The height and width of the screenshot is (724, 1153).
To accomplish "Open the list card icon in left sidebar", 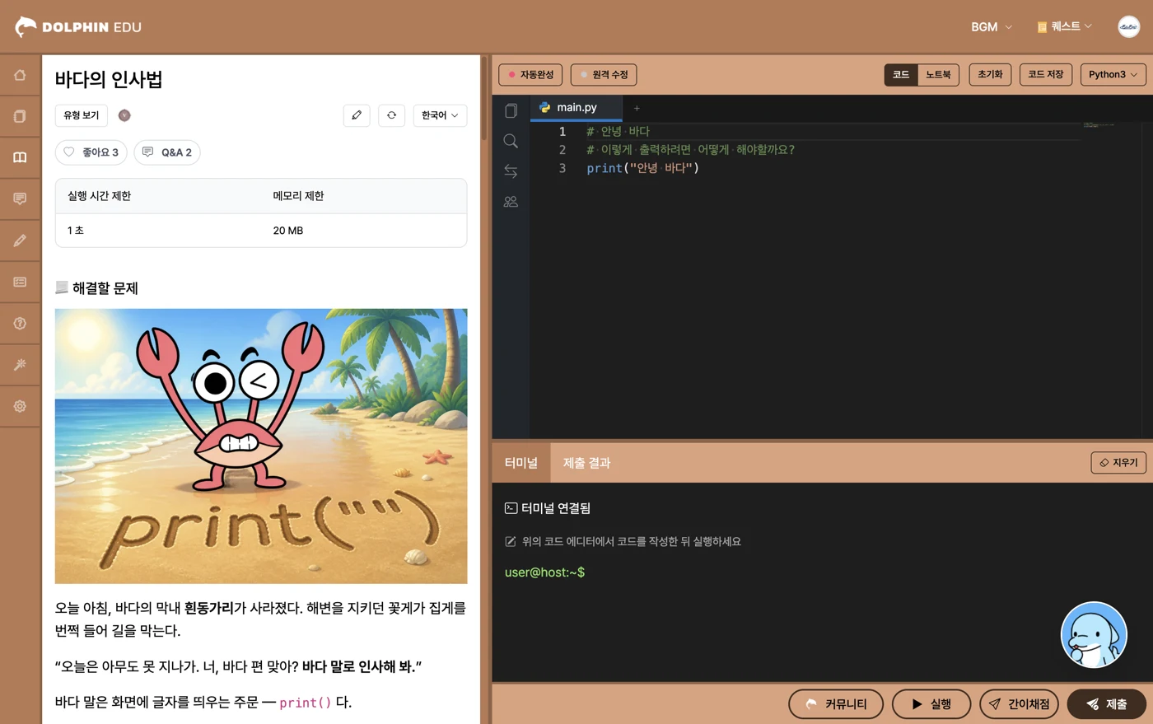I will pyautogui.click(x=20, y=282).
